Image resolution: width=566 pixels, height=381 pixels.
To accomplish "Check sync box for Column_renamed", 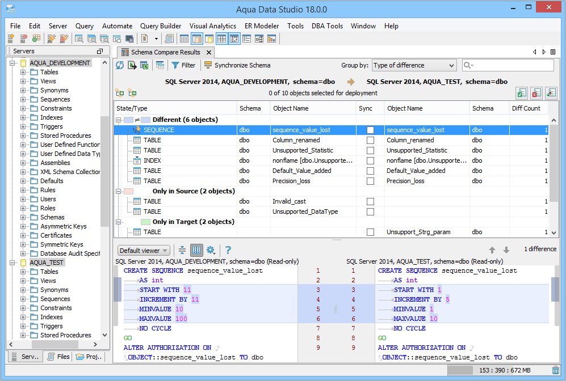I will (370, 140).
